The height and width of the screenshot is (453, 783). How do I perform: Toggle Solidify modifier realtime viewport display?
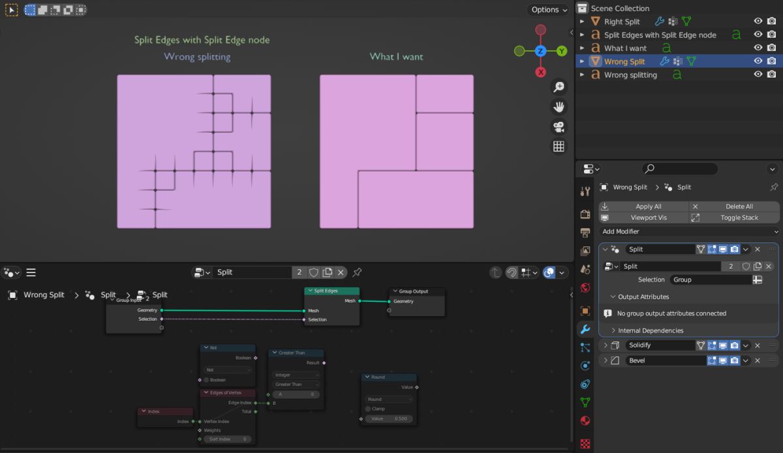click(723, 345)
